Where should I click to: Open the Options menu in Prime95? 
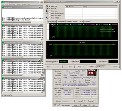(18, 4)
